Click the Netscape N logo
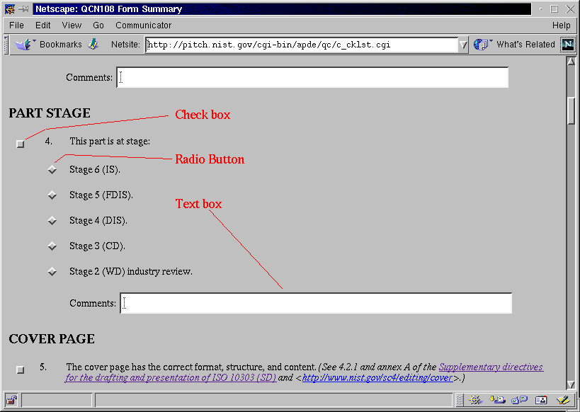580x412 pixels. pyautogui.click(x=568, y=45)
